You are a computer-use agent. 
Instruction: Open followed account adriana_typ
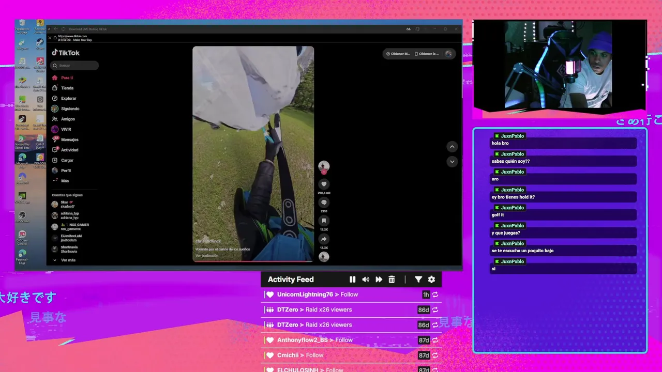pyautogui.click(x=66, y=215)
